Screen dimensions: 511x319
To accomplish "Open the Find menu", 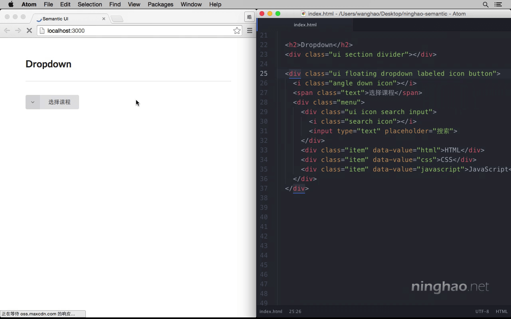I will click(x=115, y=4).
